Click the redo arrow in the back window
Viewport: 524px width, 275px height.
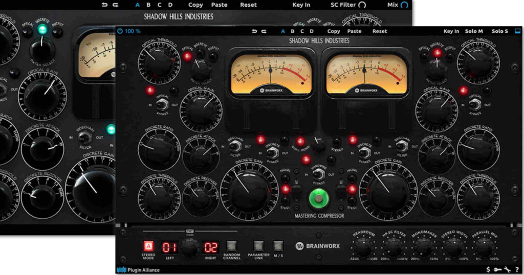tap(115, 5)
